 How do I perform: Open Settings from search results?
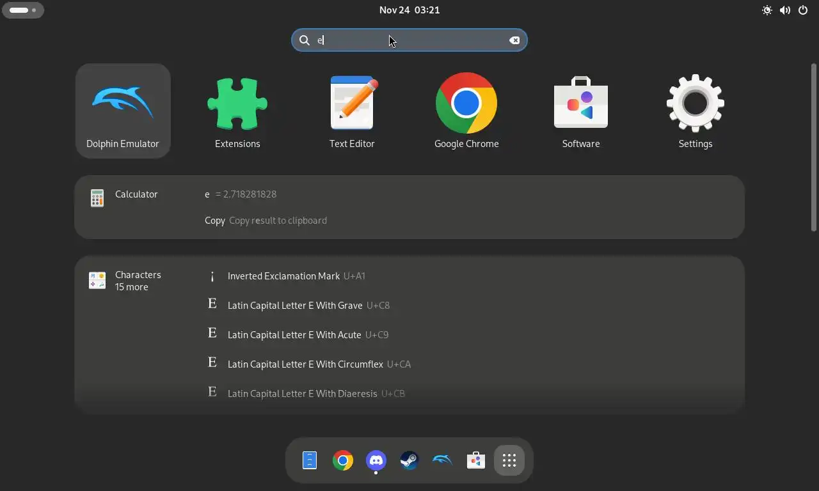click(696, 111)
